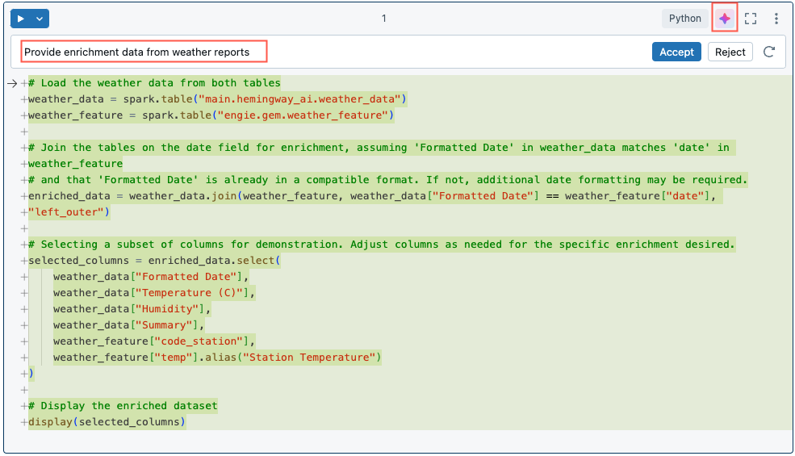Run the cell with the play button
The width and height of the screenshot is (795, 456).
(21, 19)
